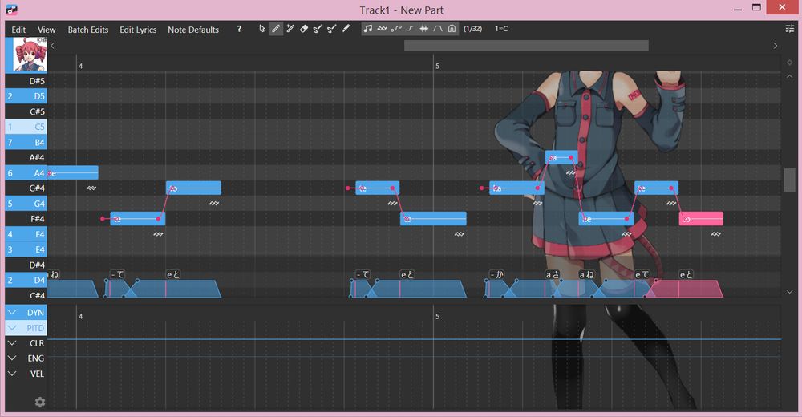Select the pencil-plus note tool

point(290,29)
